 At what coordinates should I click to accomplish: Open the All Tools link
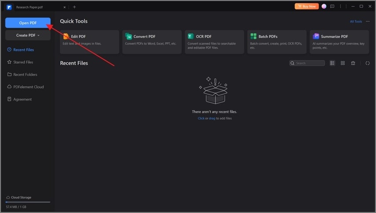[356, 21]
